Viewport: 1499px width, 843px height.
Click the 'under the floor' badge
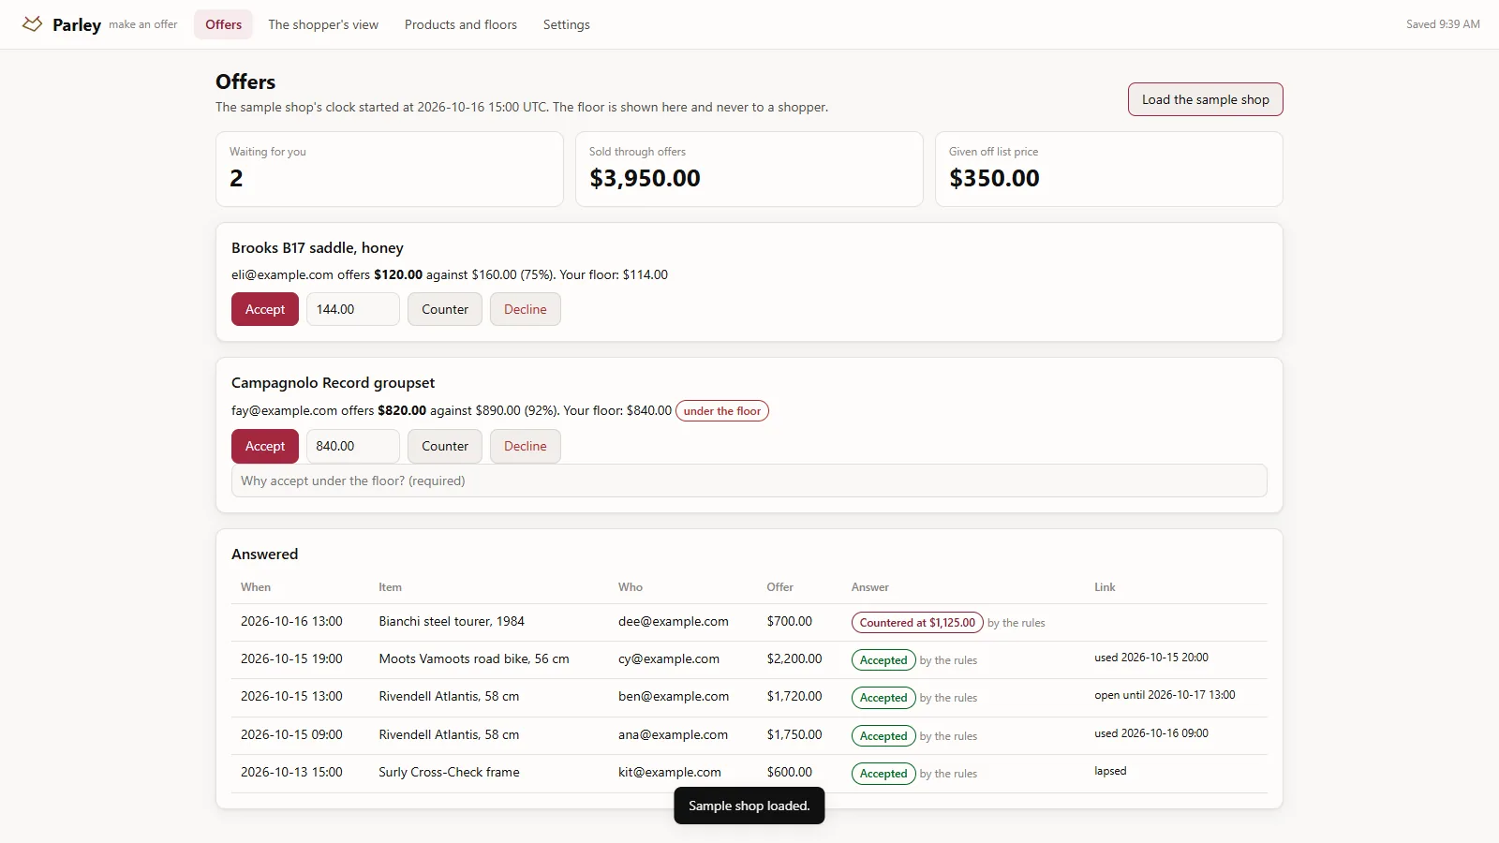tap(722, 411)
